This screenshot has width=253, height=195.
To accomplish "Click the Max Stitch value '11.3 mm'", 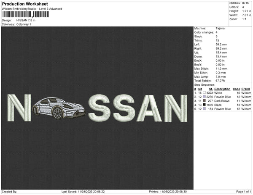I will [221, 69].
